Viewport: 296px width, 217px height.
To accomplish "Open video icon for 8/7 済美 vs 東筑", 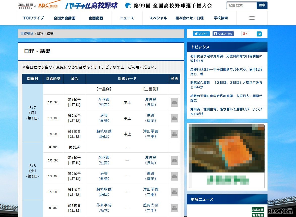I will pyautogui.click(x=175, y=118).
